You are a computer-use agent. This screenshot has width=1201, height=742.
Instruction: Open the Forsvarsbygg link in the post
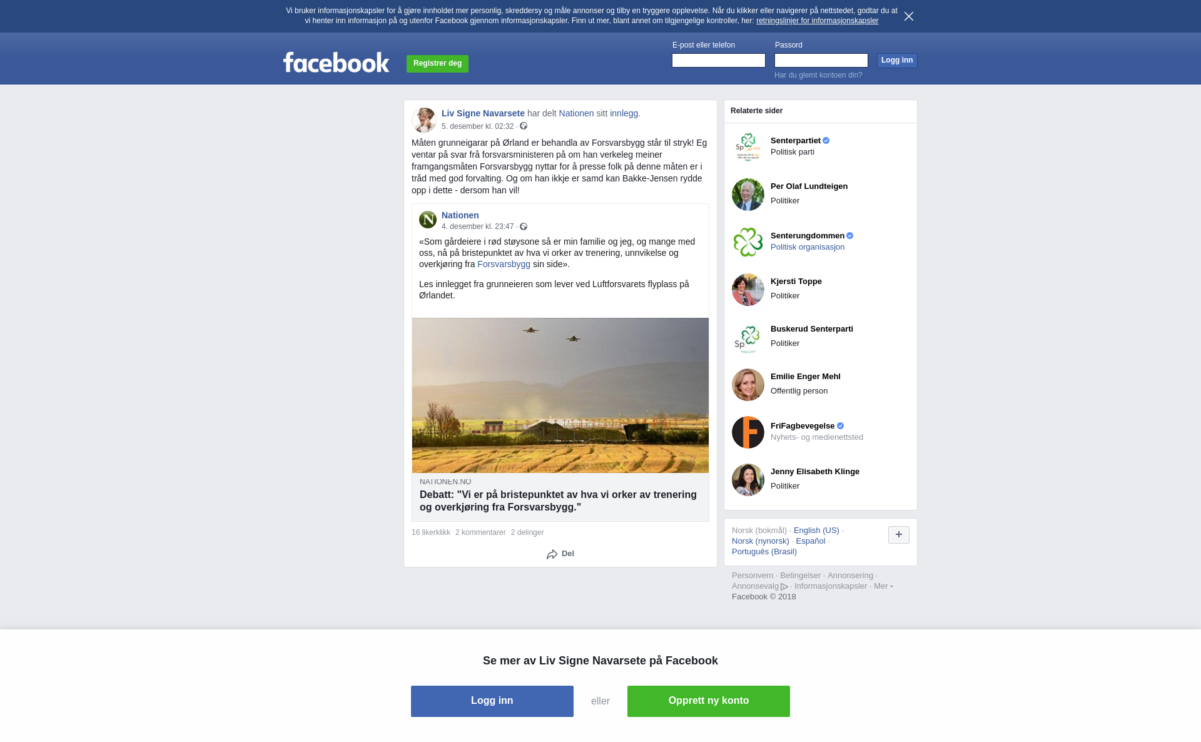click(x=504, y=265)
